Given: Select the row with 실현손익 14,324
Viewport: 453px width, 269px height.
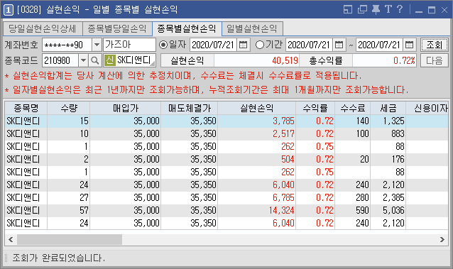Looking at the screenshot, I should tap(226, 210).
